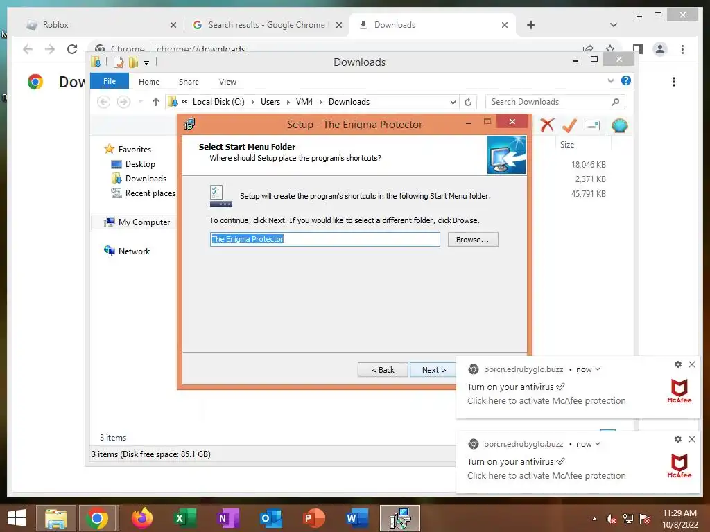Open View ribbon tab in Explorer
This screenshot has height=532, width=710.
pos(227,82)
